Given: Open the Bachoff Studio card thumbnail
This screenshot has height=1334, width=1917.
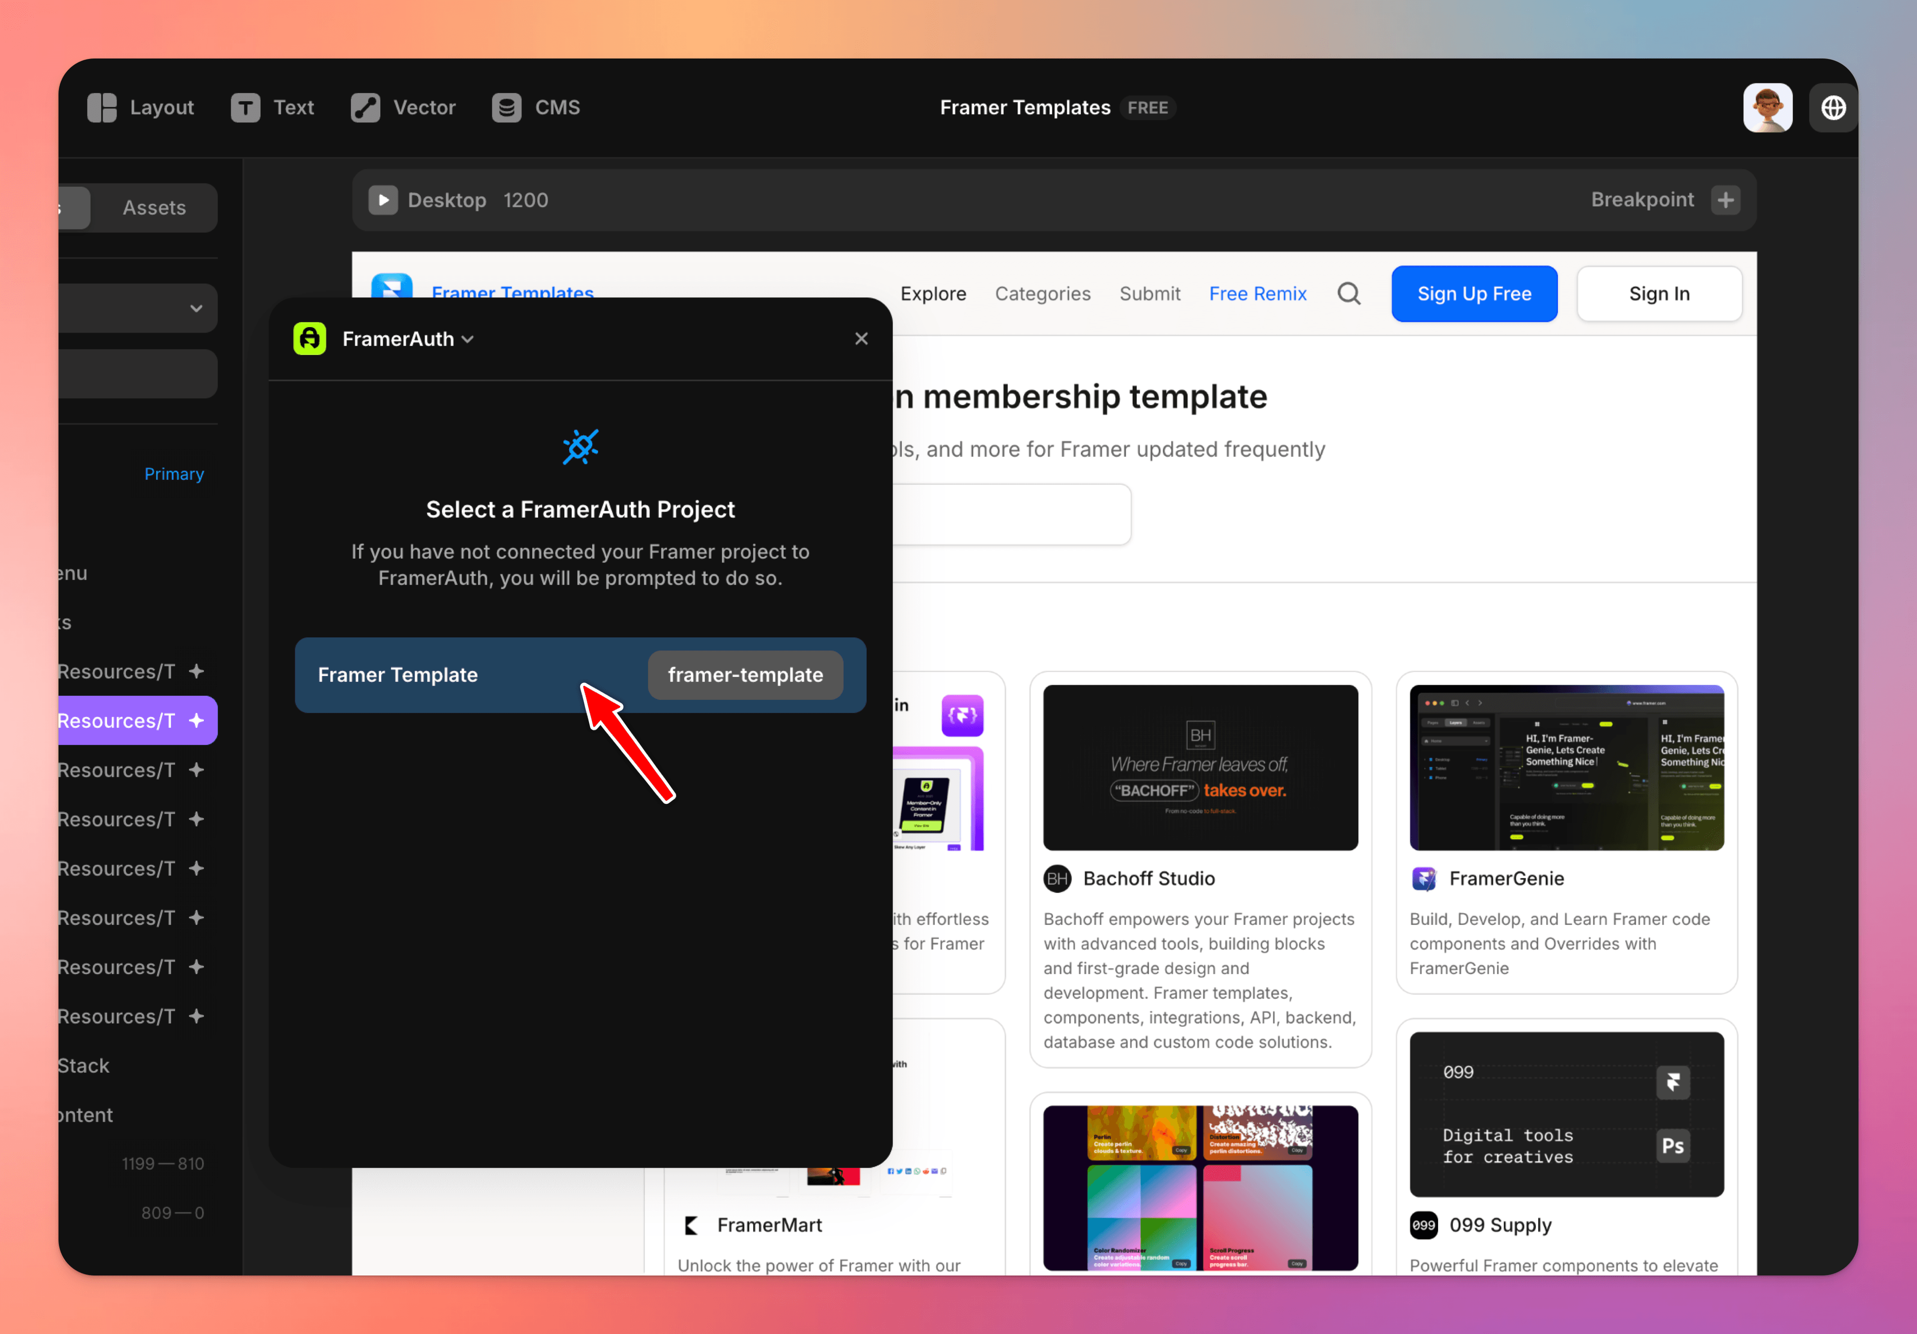Looking at the screenshot, I should pos(1201,768).
